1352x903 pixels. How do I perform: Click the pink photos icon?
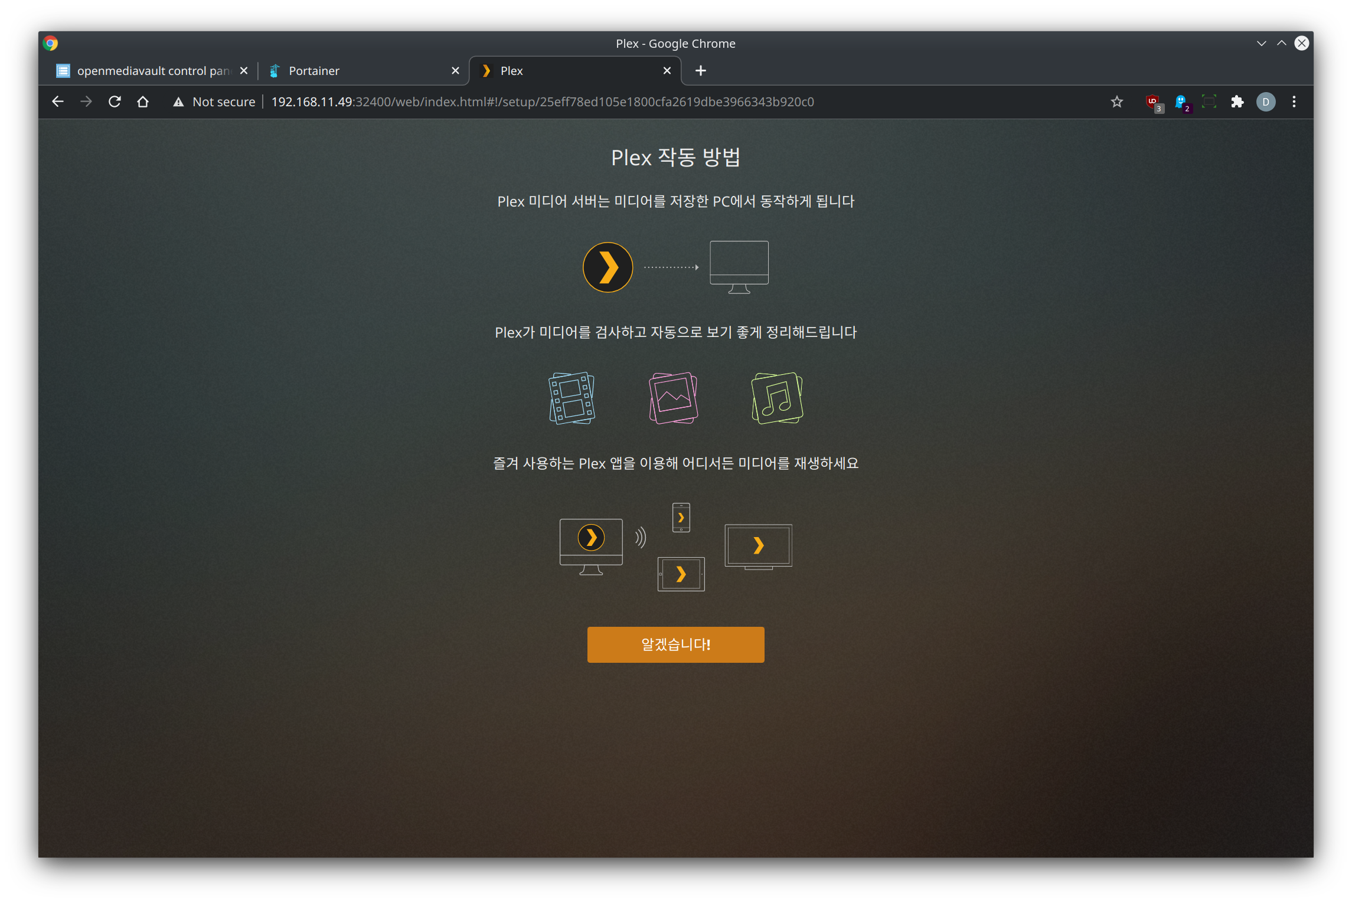673,398
